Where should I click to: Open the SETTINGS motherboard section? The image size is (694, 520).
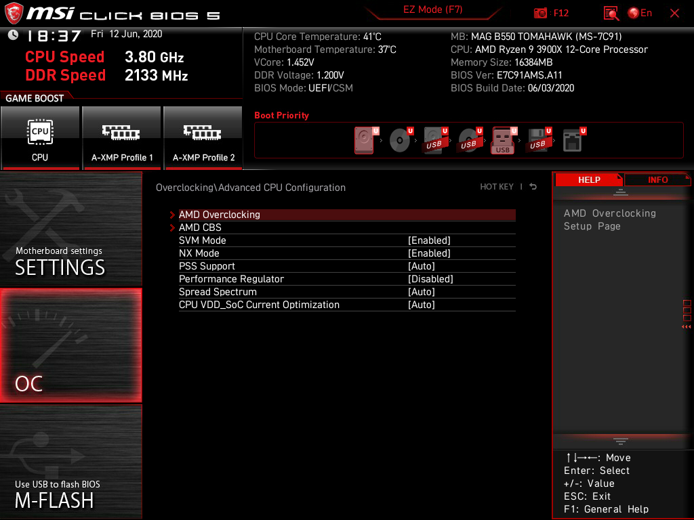(x=70, y=229)
